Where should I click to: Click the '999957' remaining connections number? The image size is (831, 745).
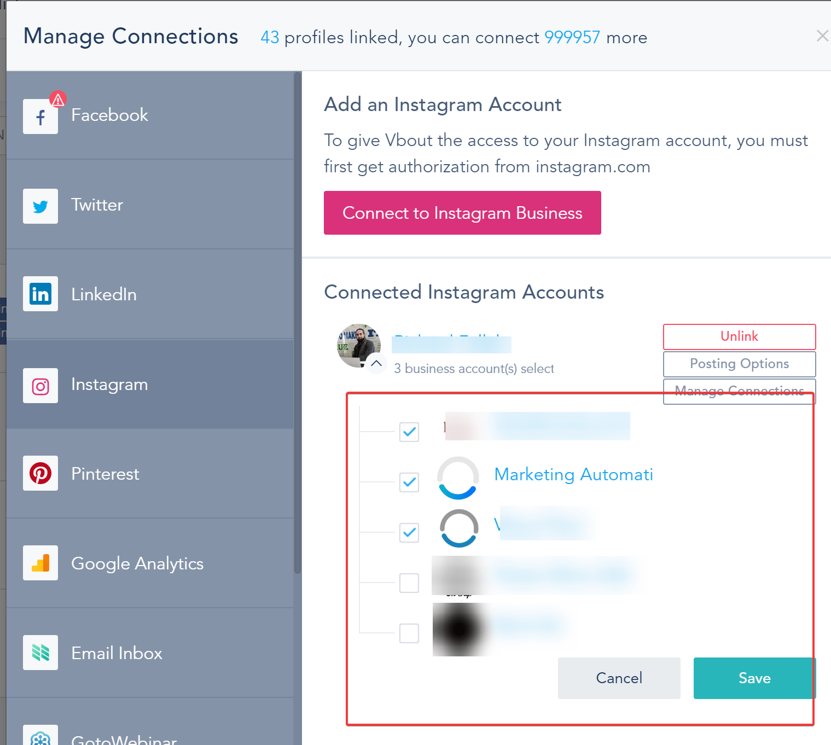[572, 37]
